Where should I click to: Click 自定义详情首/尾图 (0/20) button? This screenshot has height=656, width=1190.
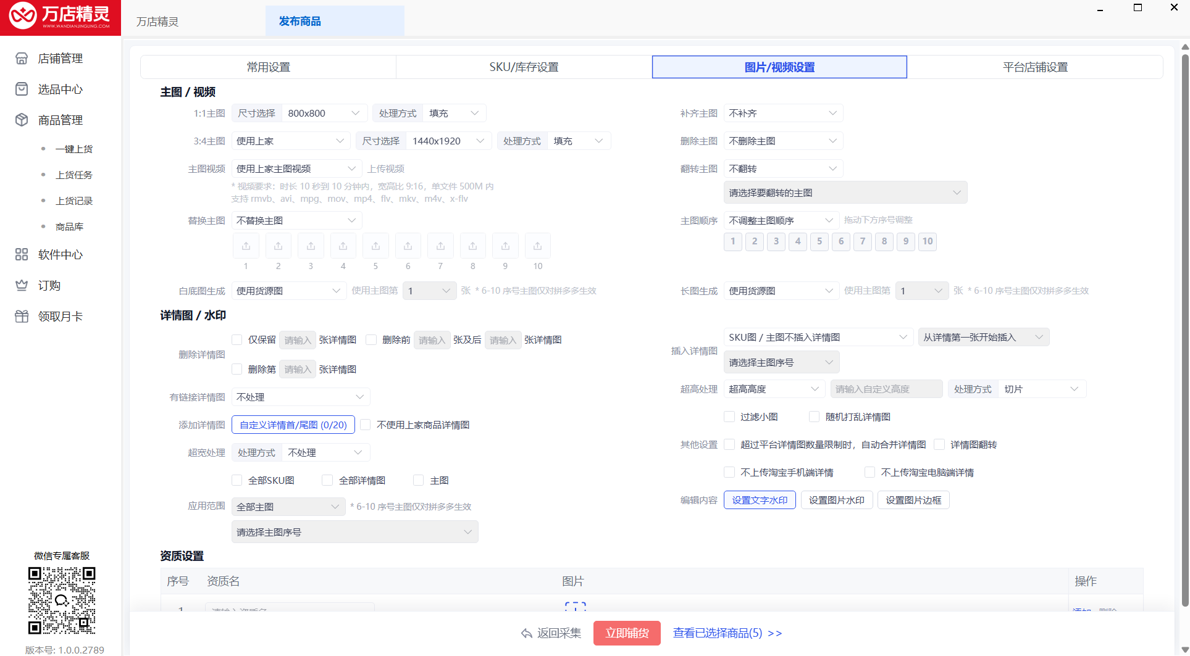pos(293,425)
